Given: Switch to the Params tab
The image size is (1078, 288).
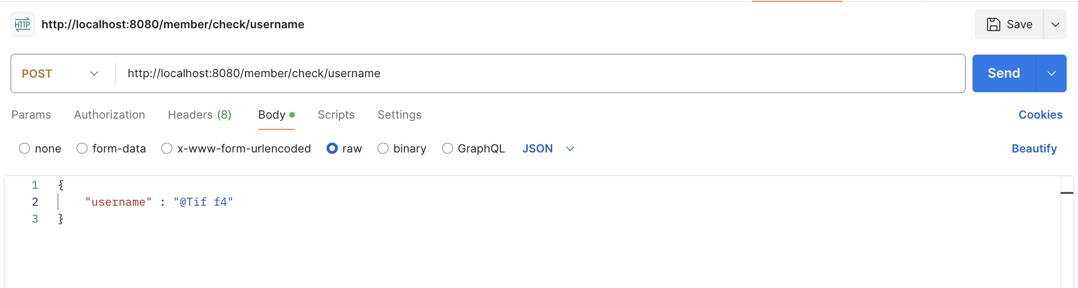Looking at the screenshot, I should 31,115.
